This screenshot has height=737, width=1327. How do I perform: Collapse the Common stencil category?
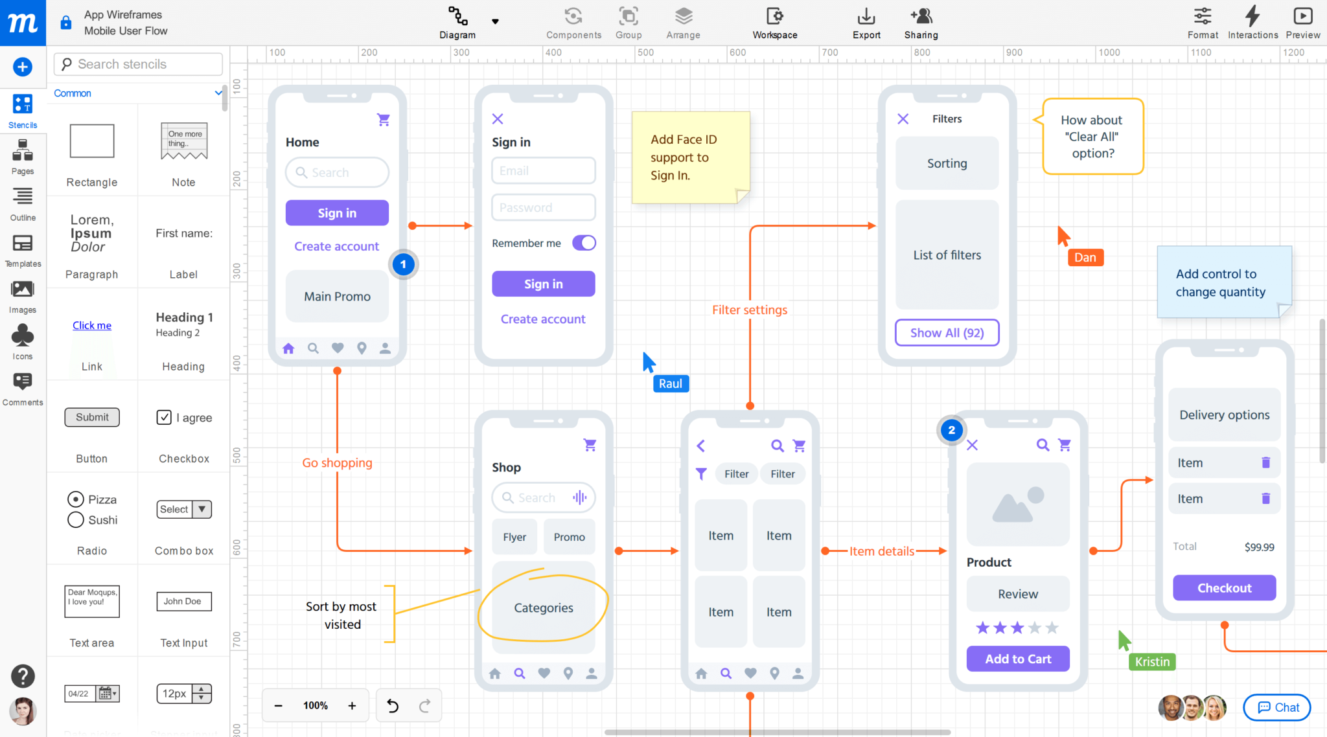[x=218, y=93]
